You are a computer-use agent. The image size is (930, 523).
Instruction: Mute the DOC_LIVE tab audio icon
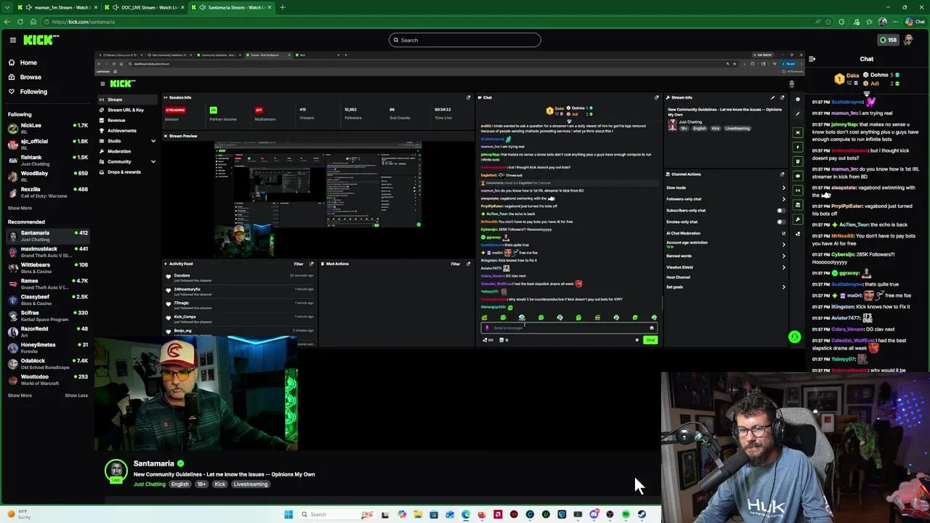tap(115, 7)
